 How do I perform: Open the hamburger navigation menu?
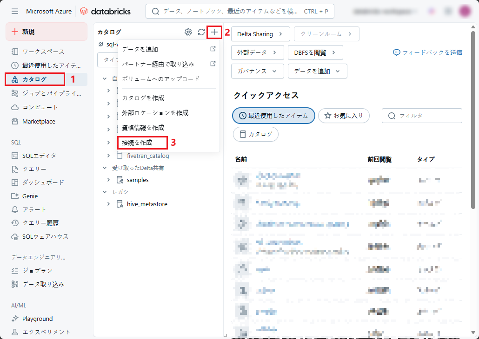tap(15, 11)
